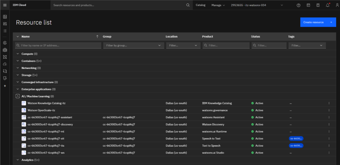Image resolution: width=340 pixels, height=165 pixels.
Task: Click the cc-663003cr67-6cqd4cj7-discovery service icon
Action: coord(24,125)
